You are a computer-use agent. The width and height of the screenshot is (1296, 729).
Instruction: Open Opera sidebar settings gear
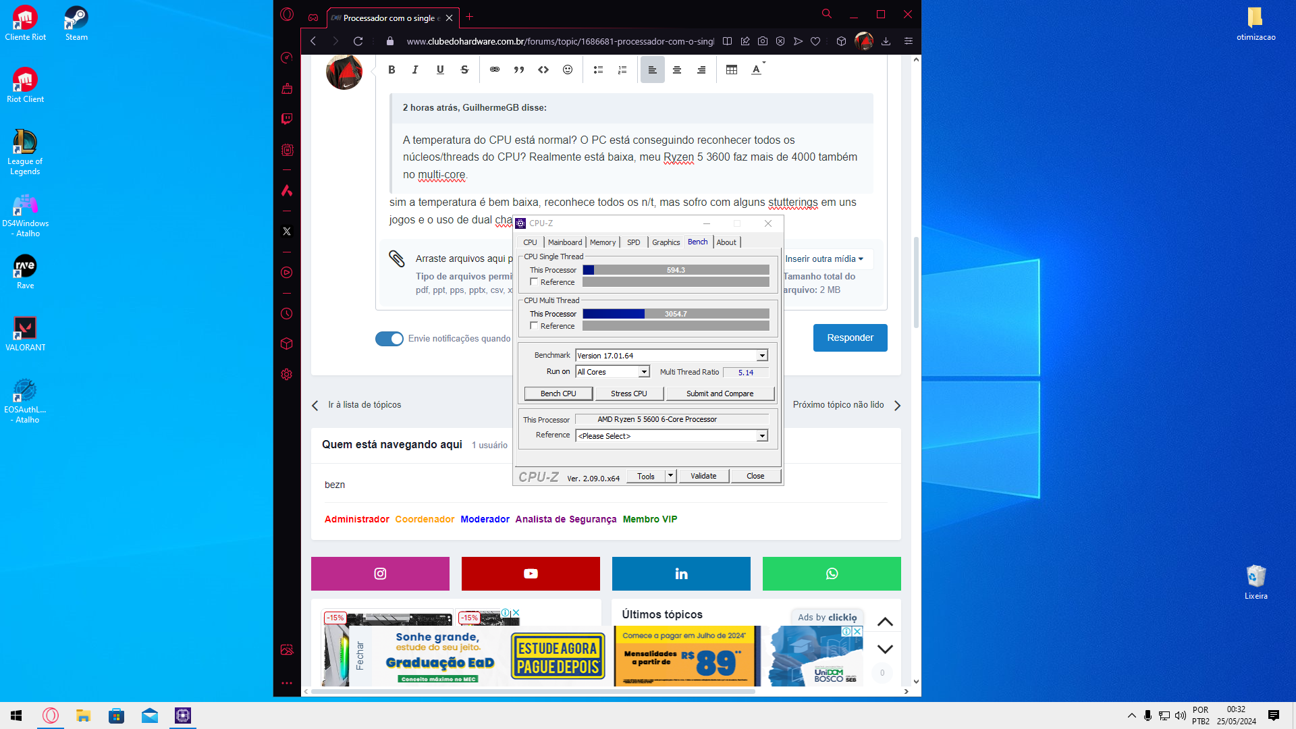[x=287, y=375]
